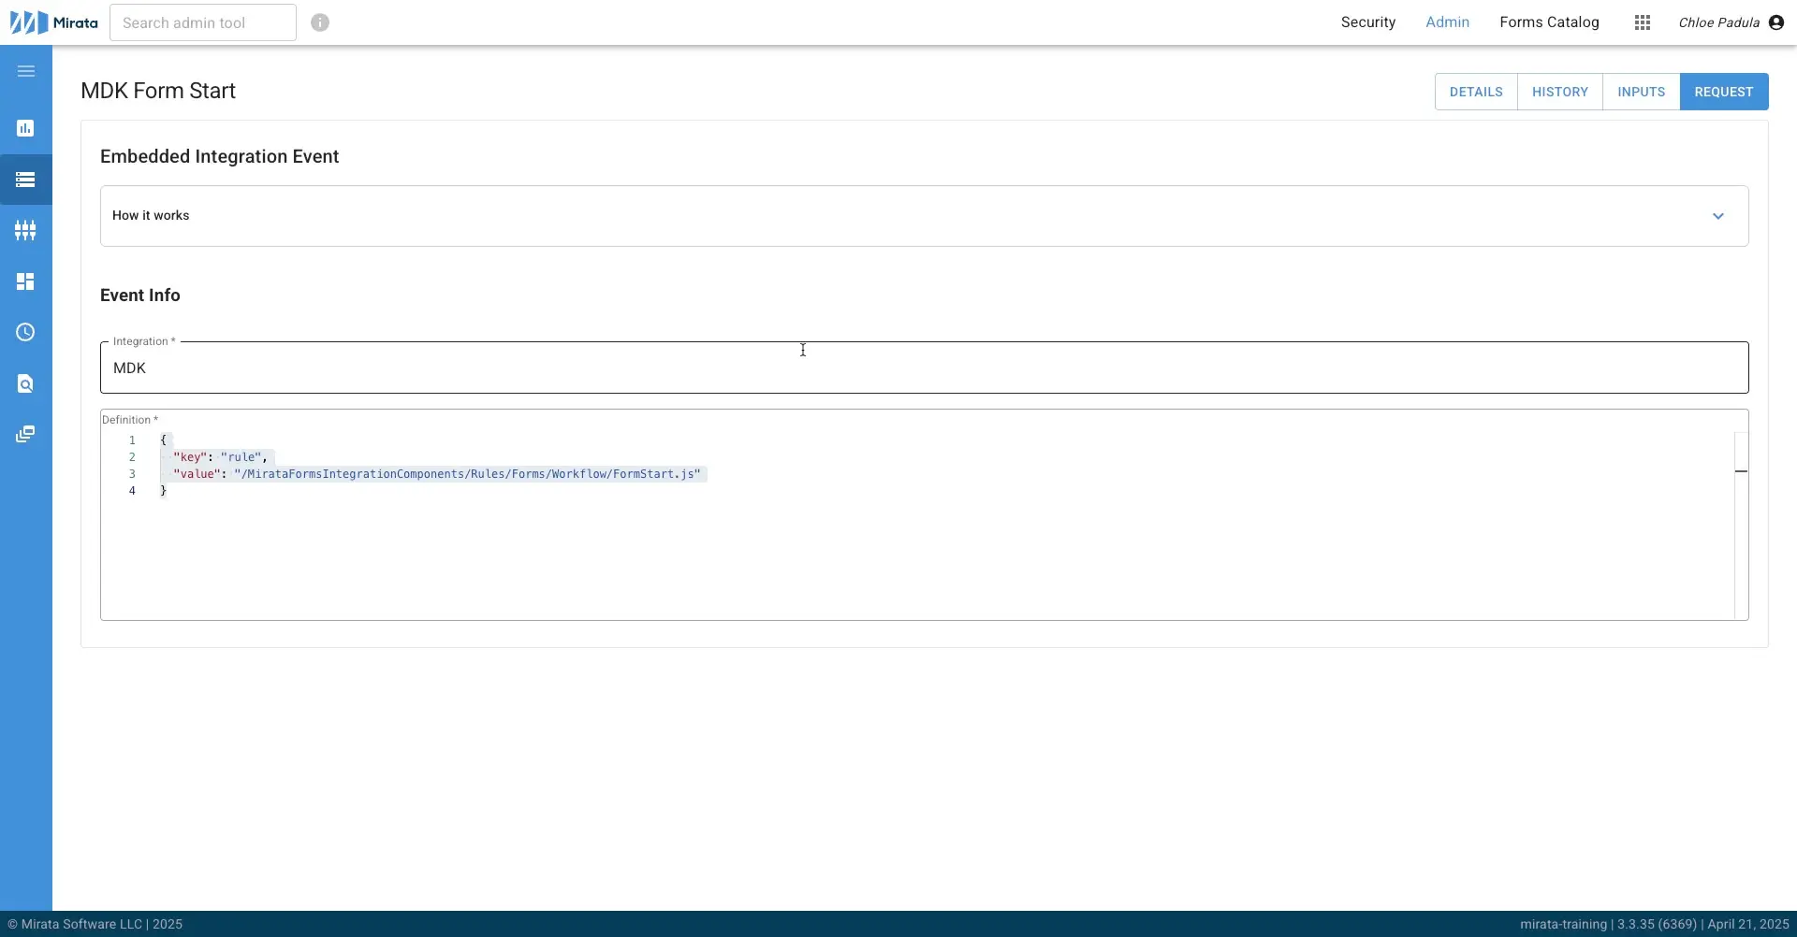This screenshot has width=1797, height=937.
Task: Open the Integration field dropdown showing MDK
Action: pos(925,368)
